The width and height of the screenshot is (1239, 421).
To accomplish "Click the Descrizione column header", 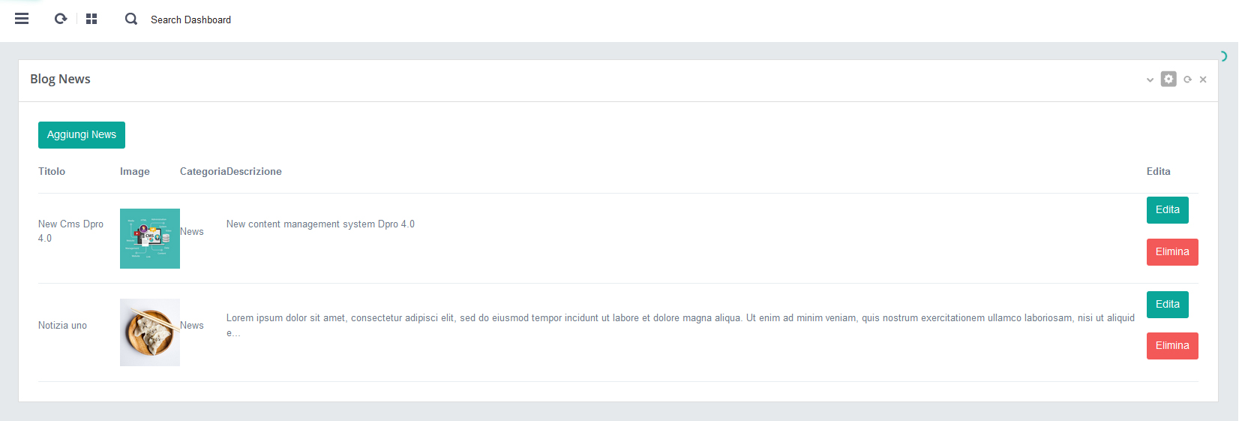I will coord(254,172).
